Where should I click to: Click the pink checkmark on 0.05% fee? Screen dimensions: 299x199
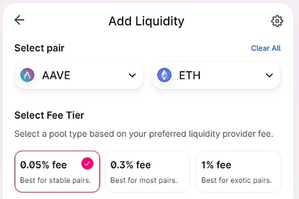coord(87,163)
